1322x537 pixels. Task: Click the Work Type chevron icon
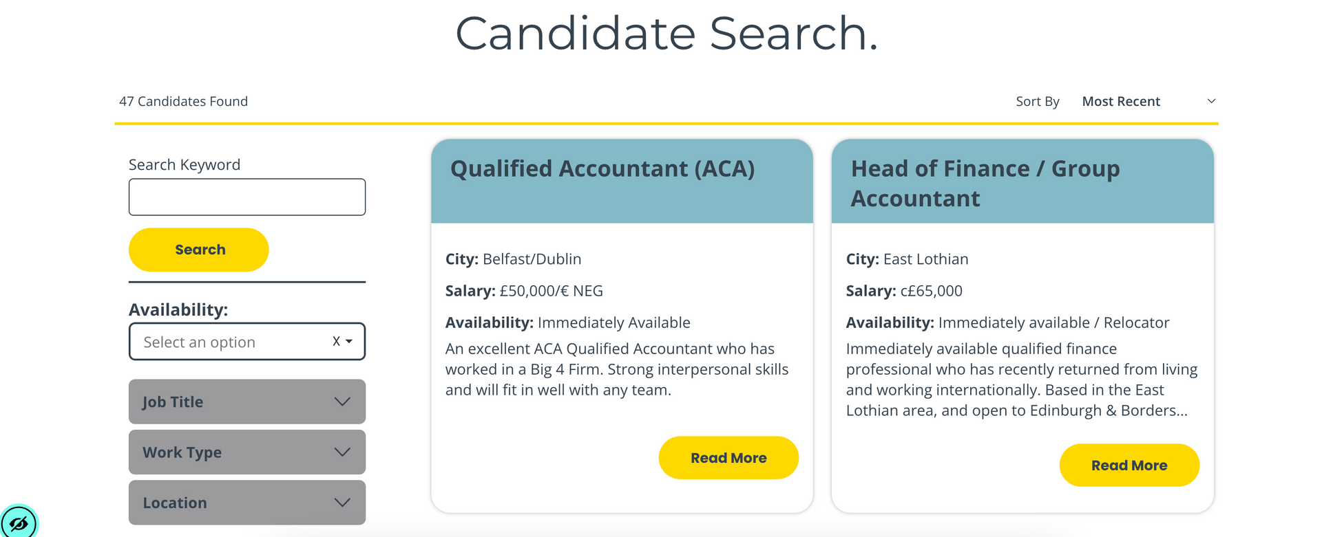(342, 452)
